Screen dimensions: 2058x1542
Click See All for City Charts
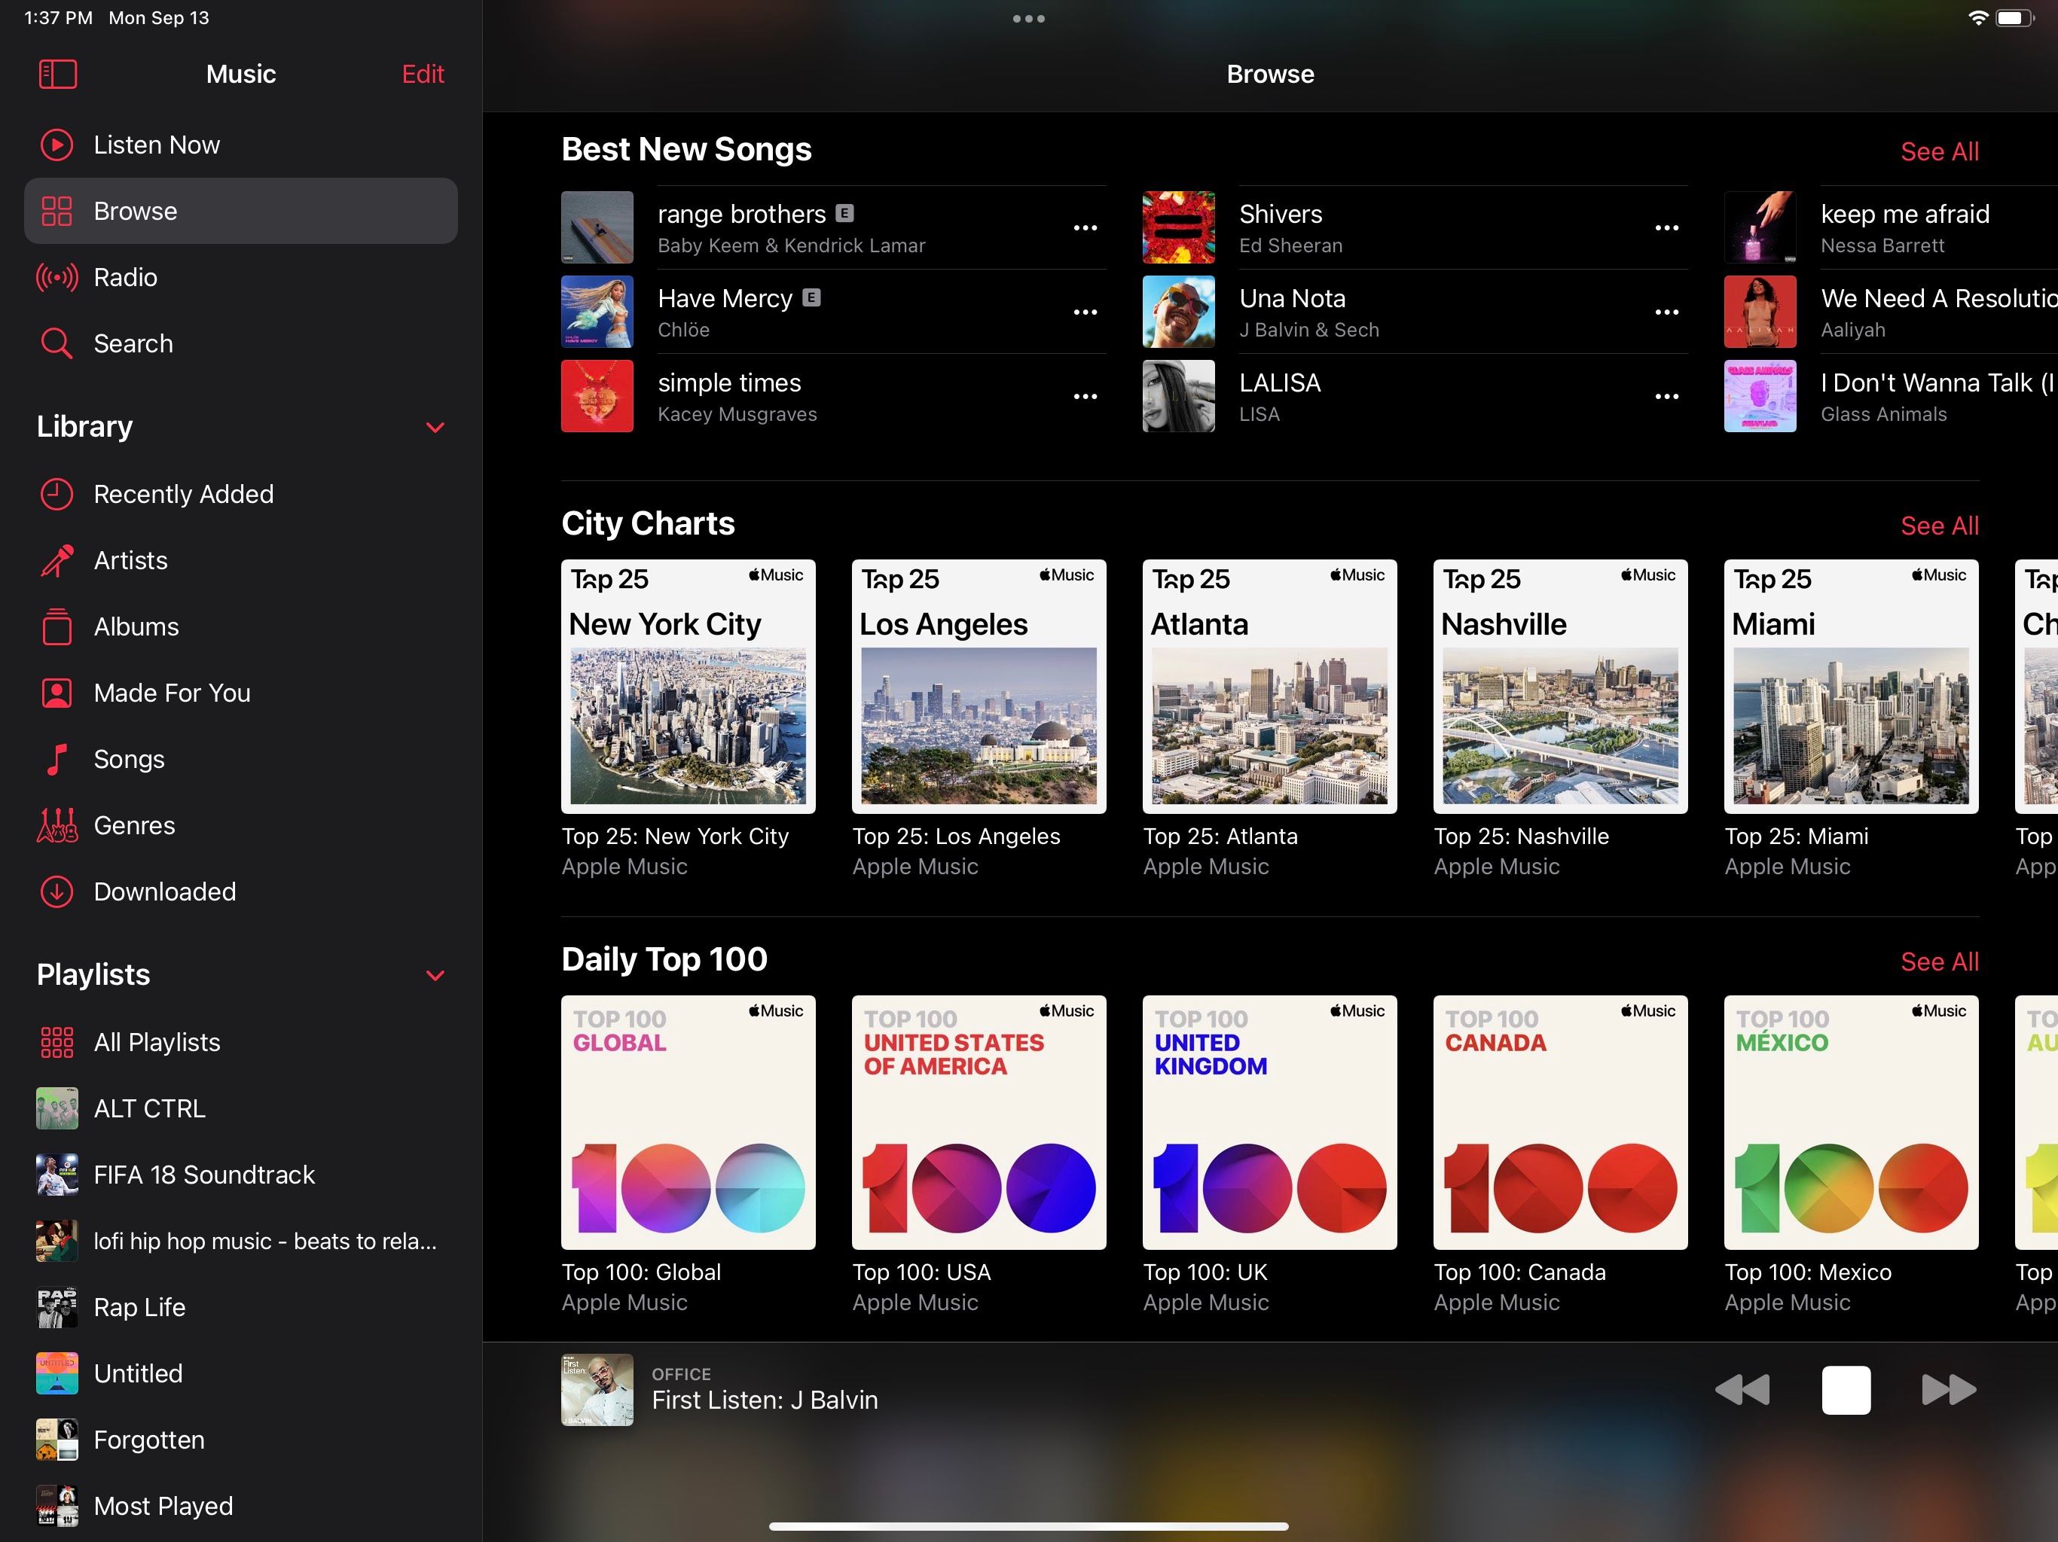click(1938, 523)
